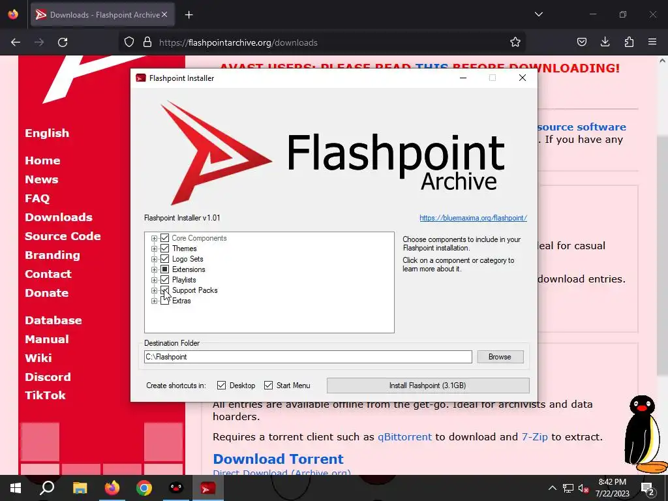
Task: Click the site security padlock icon
Action: (147, 42)
